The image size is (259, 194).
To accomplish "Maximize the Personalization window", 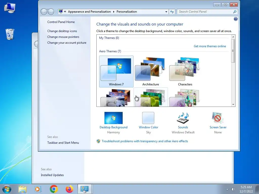I will click(225, 5).
